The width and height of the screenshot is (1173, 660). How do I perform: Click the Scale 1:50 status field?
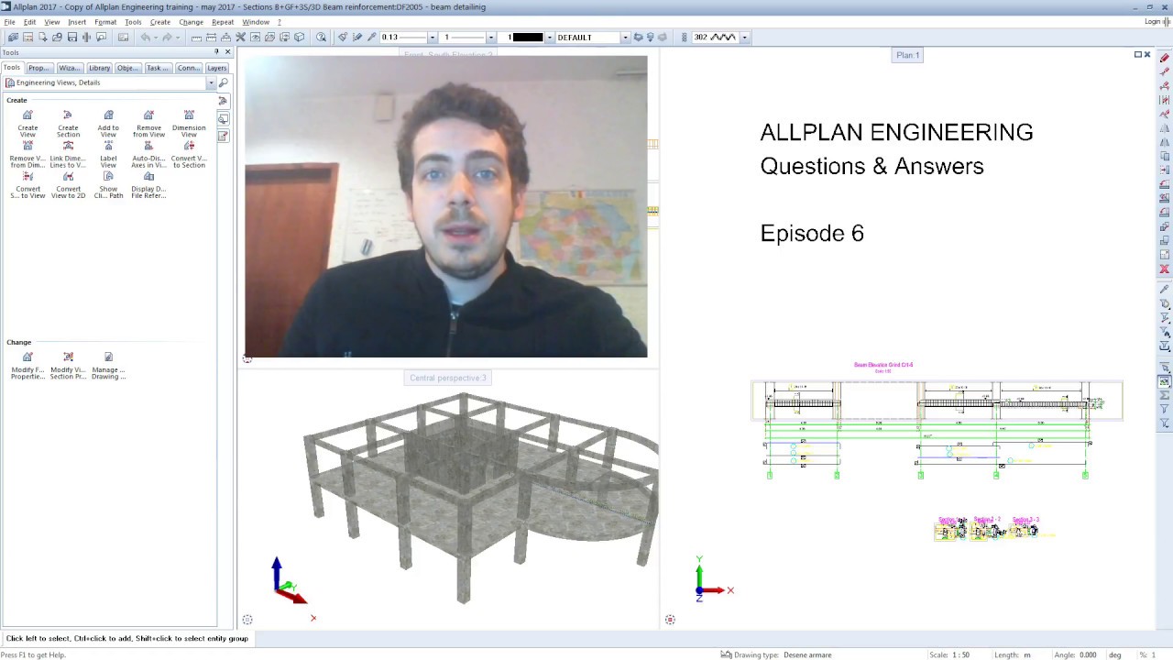tap(949, 654)
